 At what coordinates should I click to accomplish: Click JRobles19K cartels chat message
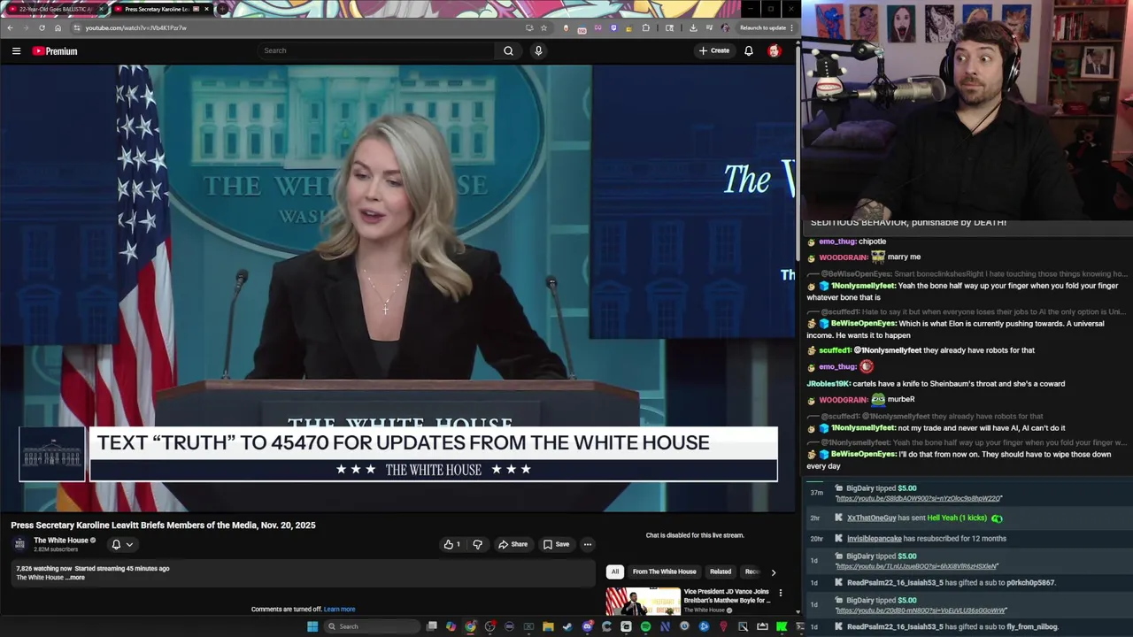936,383
